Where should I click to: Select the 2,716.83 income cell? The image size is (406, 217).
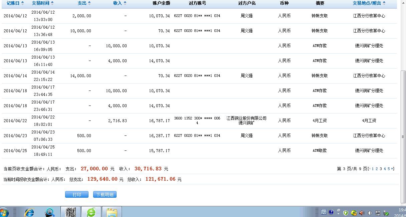pyautogui.click(x=118, y=121)
